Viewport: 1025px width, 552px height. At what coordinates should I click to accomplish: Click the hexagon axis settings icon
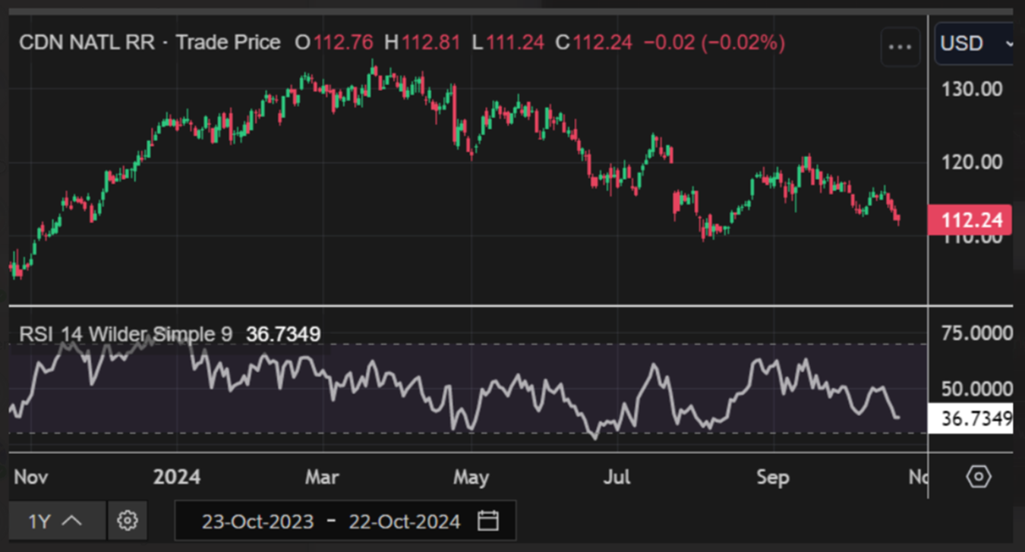[x=978, y=477]
